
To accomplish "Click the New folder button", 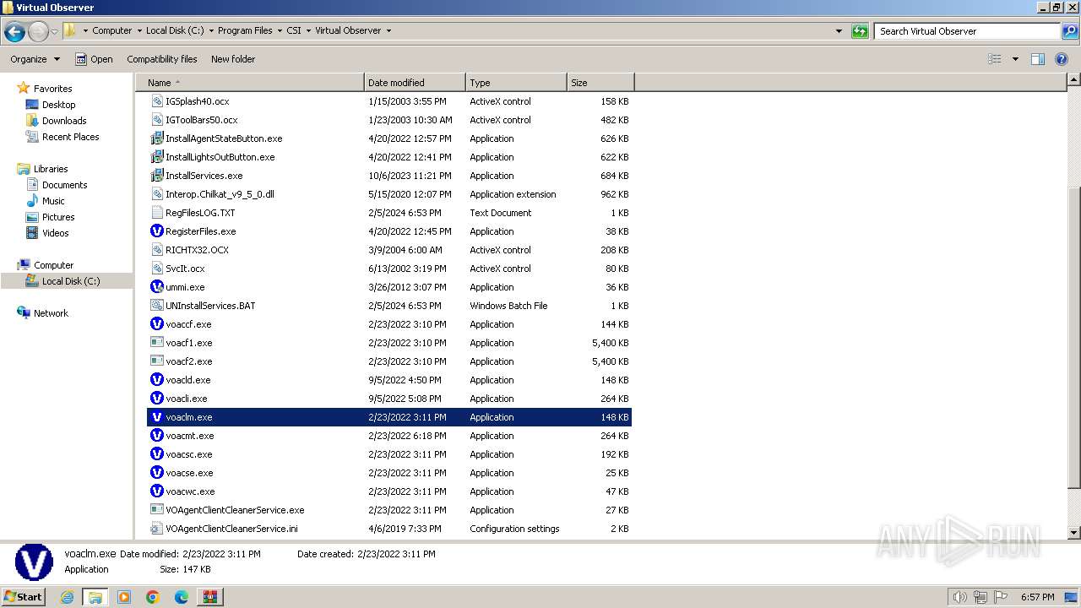I will click(233, 59).
